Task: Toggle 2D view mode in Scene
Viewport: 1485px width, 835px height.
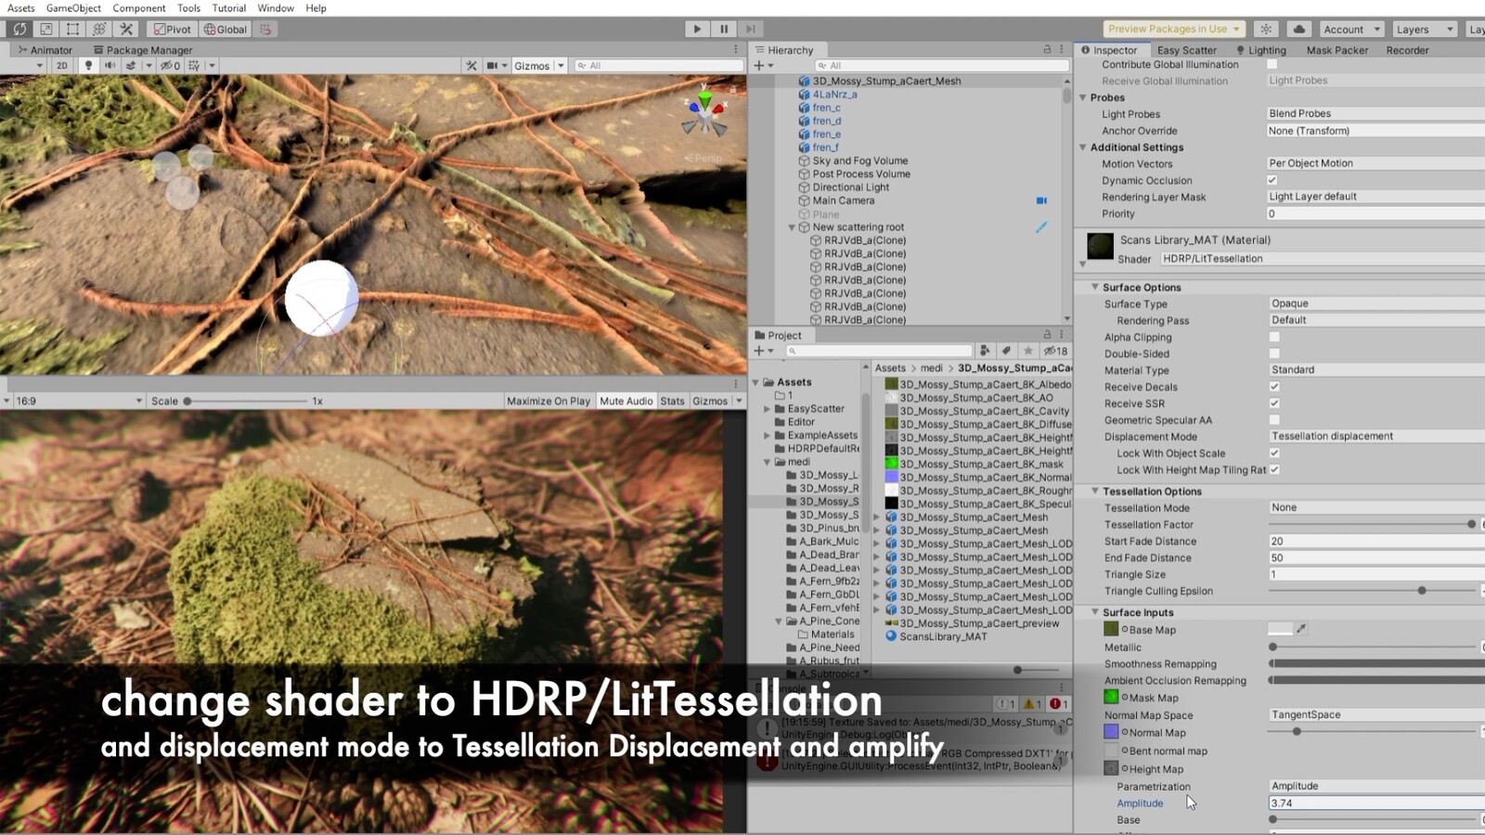Action: (61, 66)
